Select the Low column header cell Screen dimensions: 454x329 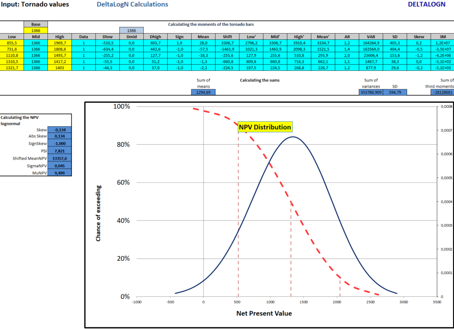[x=12, y=37]
